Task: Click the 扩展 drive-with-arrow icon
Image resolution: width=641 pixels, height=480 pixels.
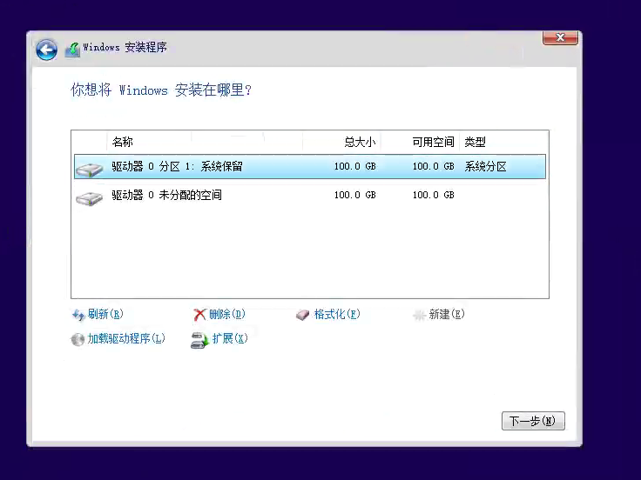Action: (199, 340)
